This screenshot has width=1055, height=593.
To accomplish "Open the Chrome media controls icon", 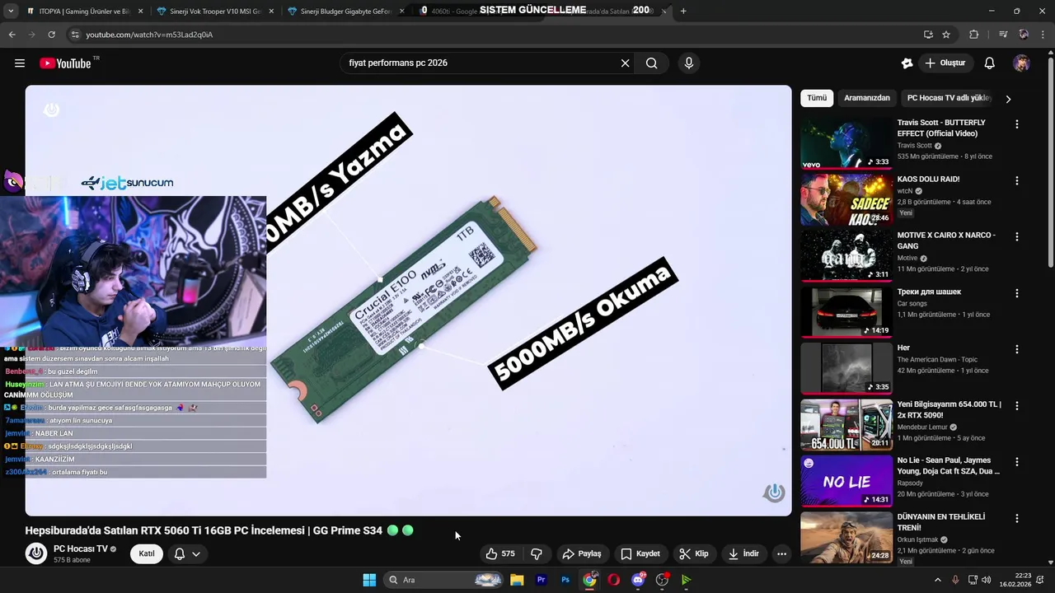I will pyautogui.click(x=1003, y=35).
